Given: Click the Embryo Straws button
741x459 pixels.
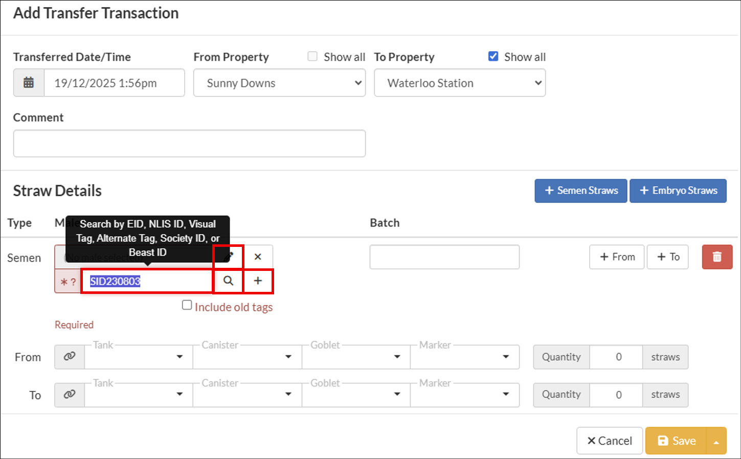Looking at the screenshot, I should pos(678,191).
